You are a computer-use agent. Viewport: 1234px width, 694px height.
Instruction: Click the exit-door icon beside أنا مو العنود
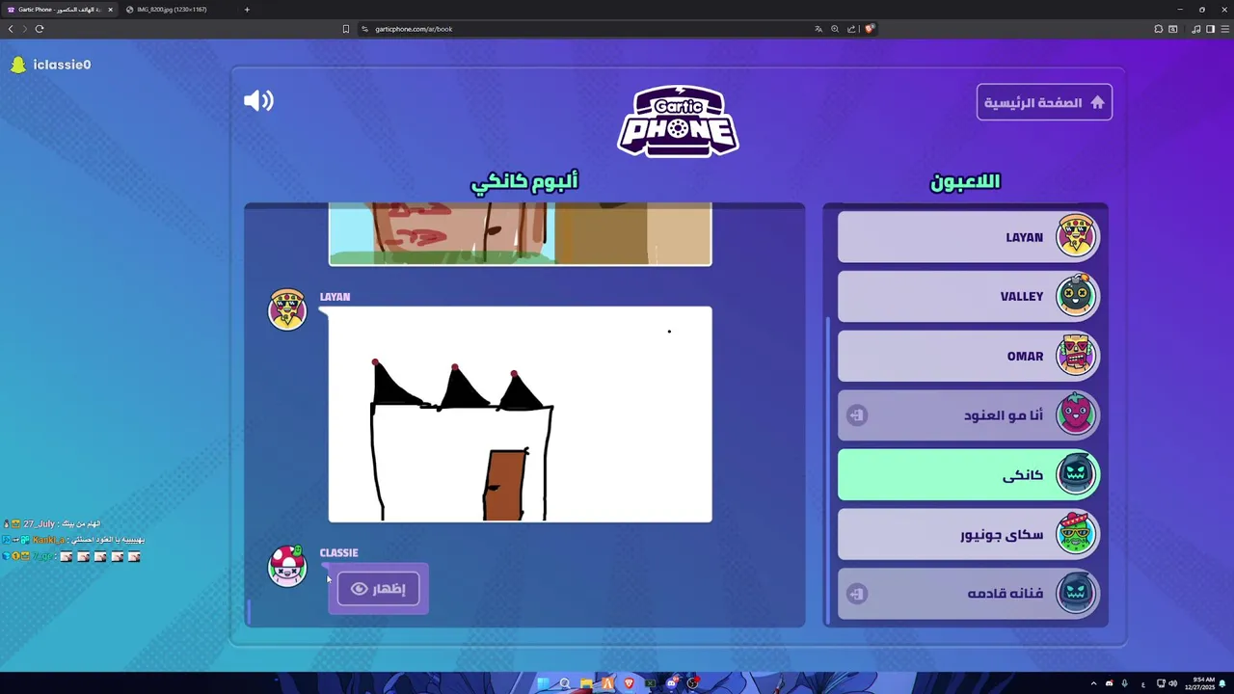(857, 415)
